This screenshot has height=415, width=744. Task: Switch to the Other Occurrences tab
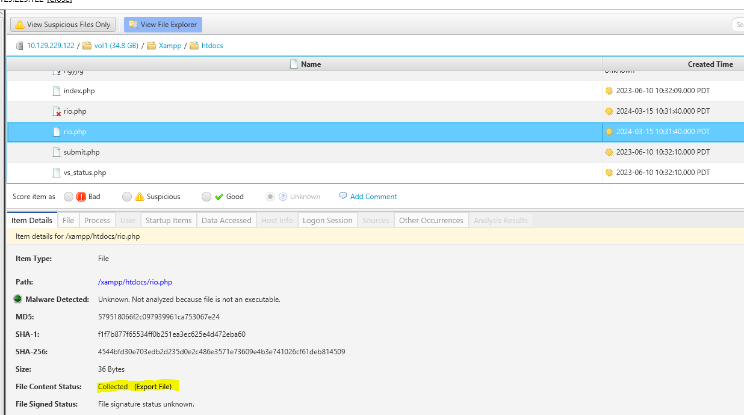pos(431,220)
